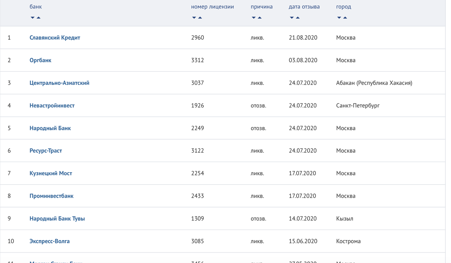Sort reason column descending arrow

click(254, 18)
